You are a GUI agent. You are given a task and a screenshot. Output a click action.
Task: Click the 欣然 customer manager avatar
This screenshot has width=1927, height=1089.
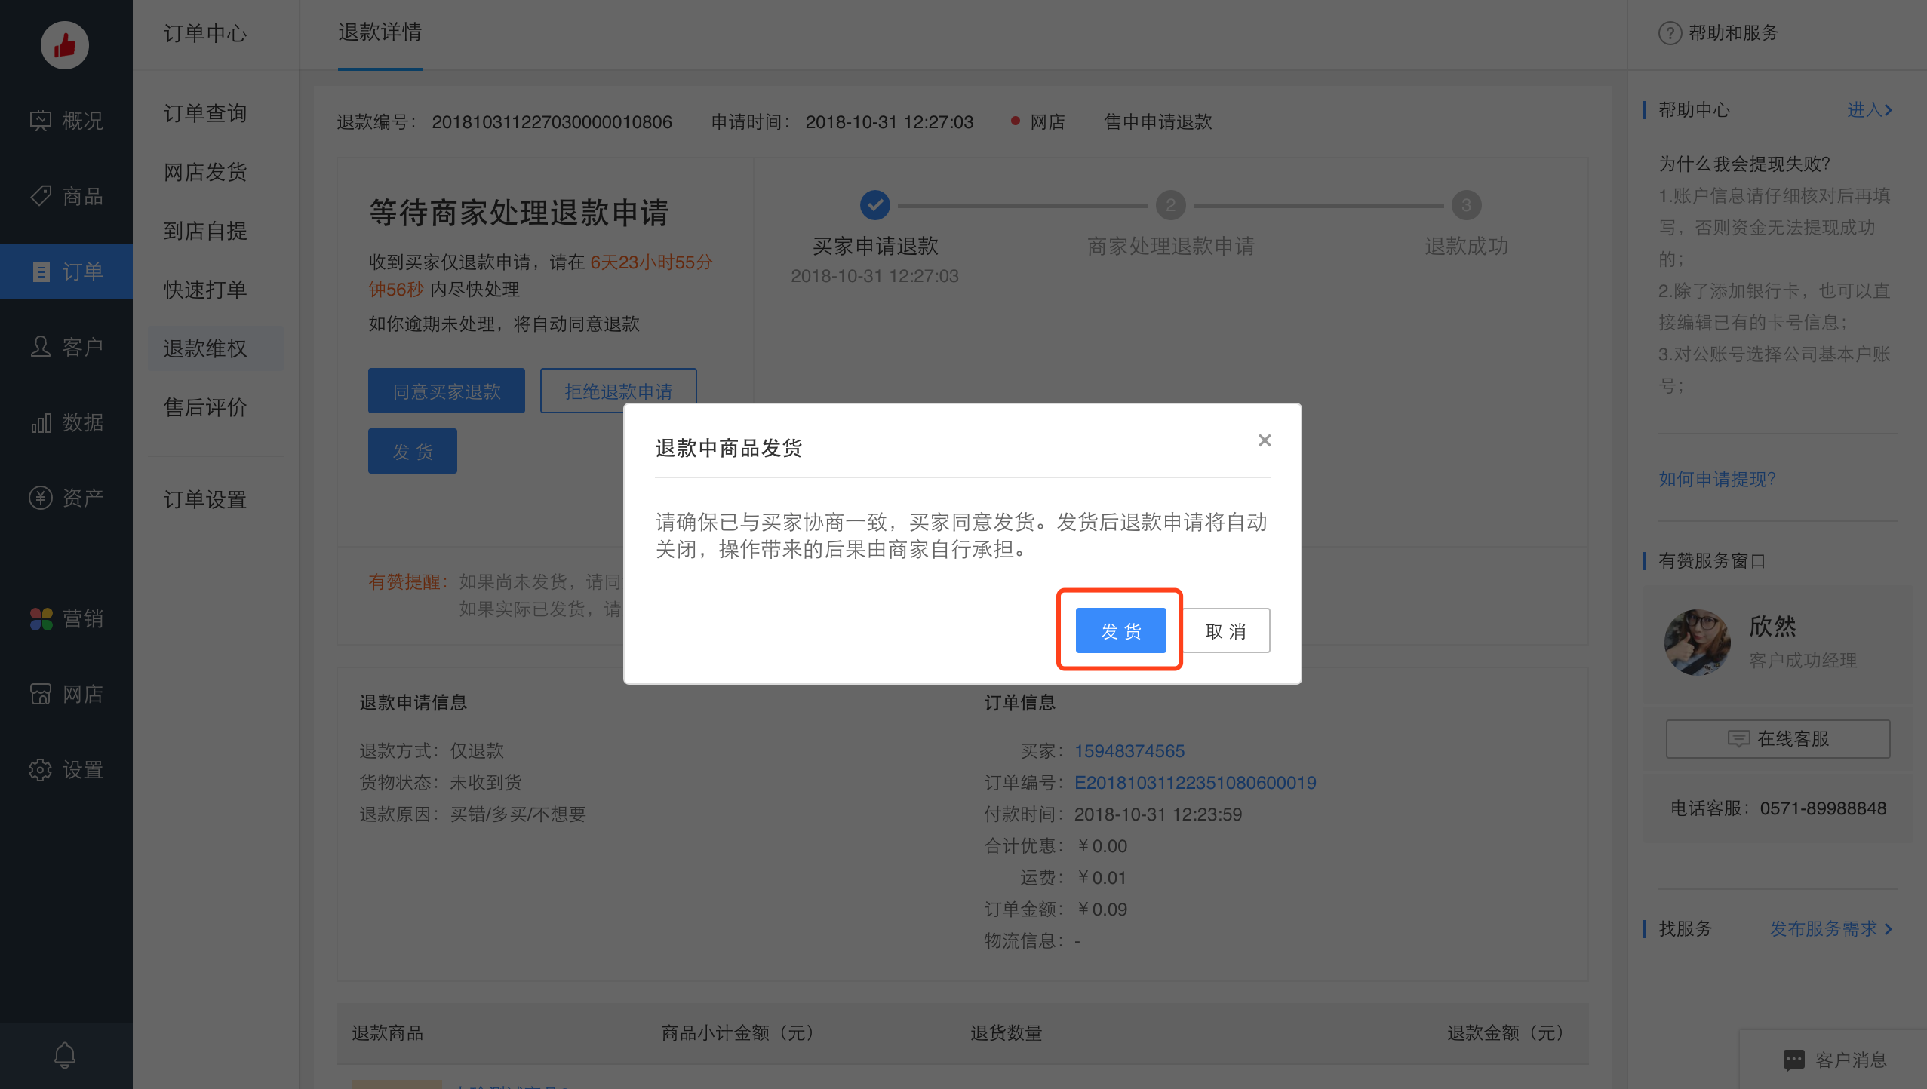(x=1698, y=642)
